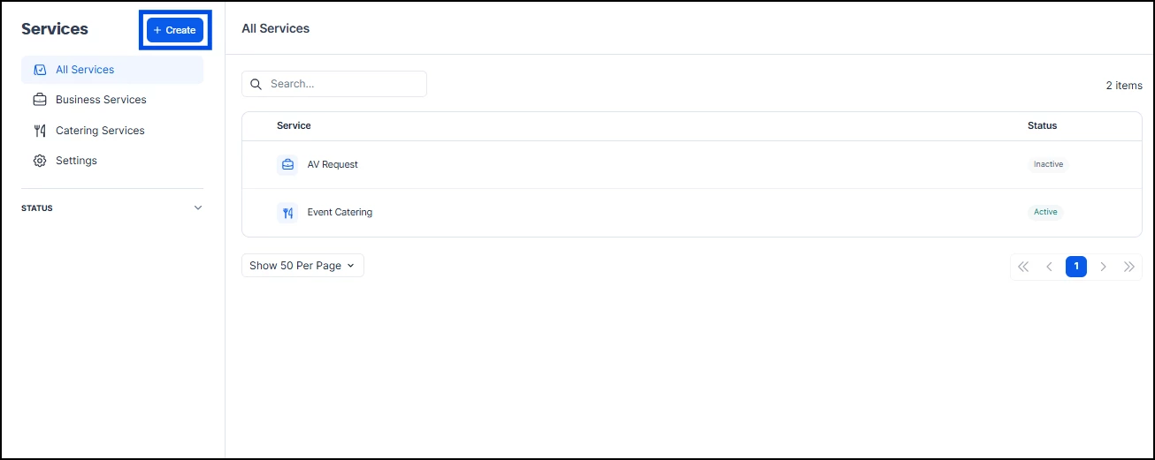Viewport: 1155px width, 460px height.
Task: Click the Create button
Action: coord(175,30)
